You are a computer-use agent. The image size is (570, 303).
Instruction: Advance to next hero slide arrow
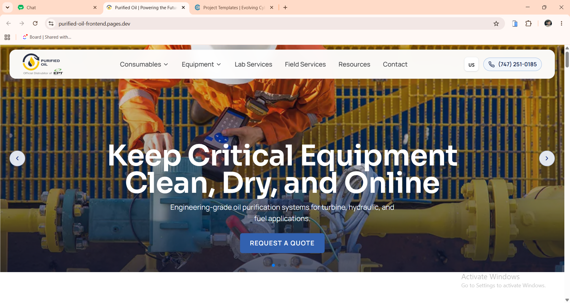click(x=547, y=158)
